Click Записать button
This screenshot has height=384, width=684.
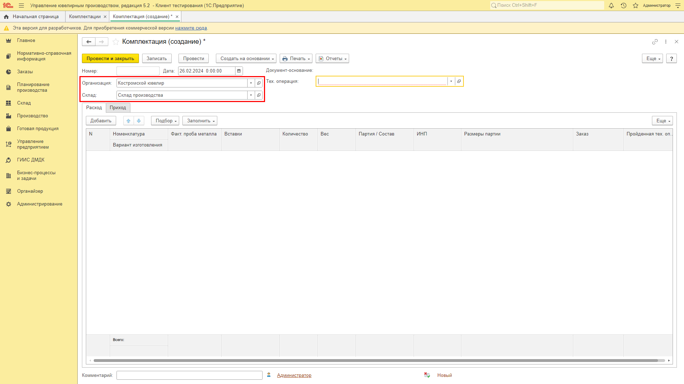pyautogui.click(x=157, y=59)
